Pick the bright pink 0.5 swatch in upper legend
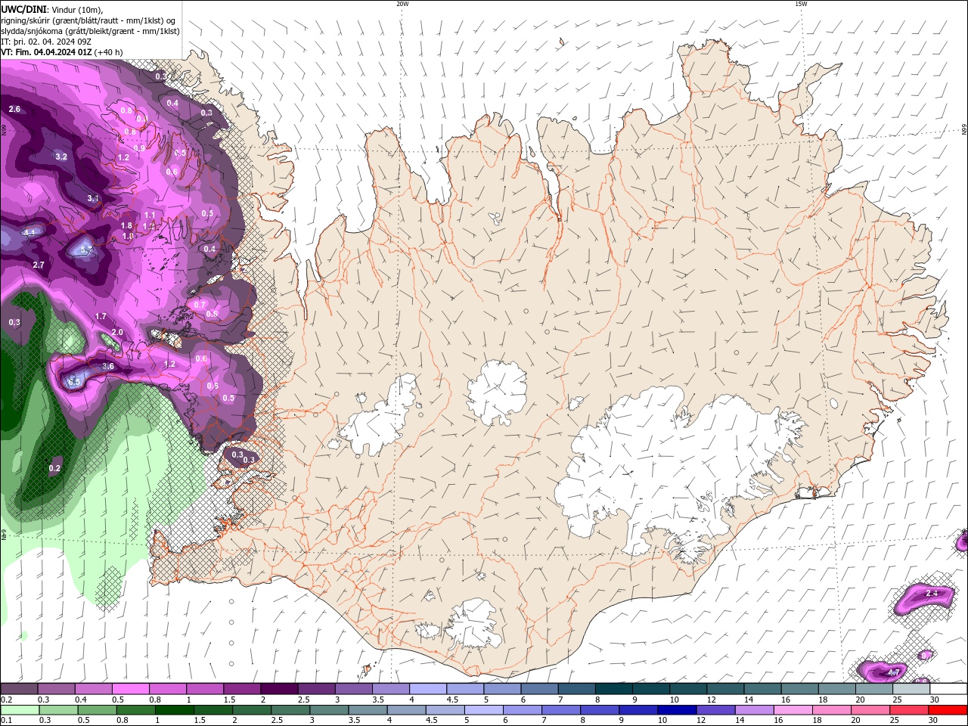This screenshot has width=968, height=726. click(130, 689)
